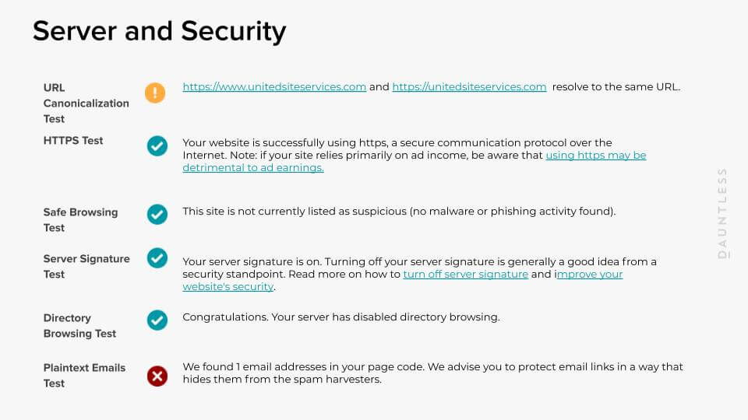The image size is (748, 420).
Task: Open the https://www.unitedsiteservices.com link
Action: 274,87
